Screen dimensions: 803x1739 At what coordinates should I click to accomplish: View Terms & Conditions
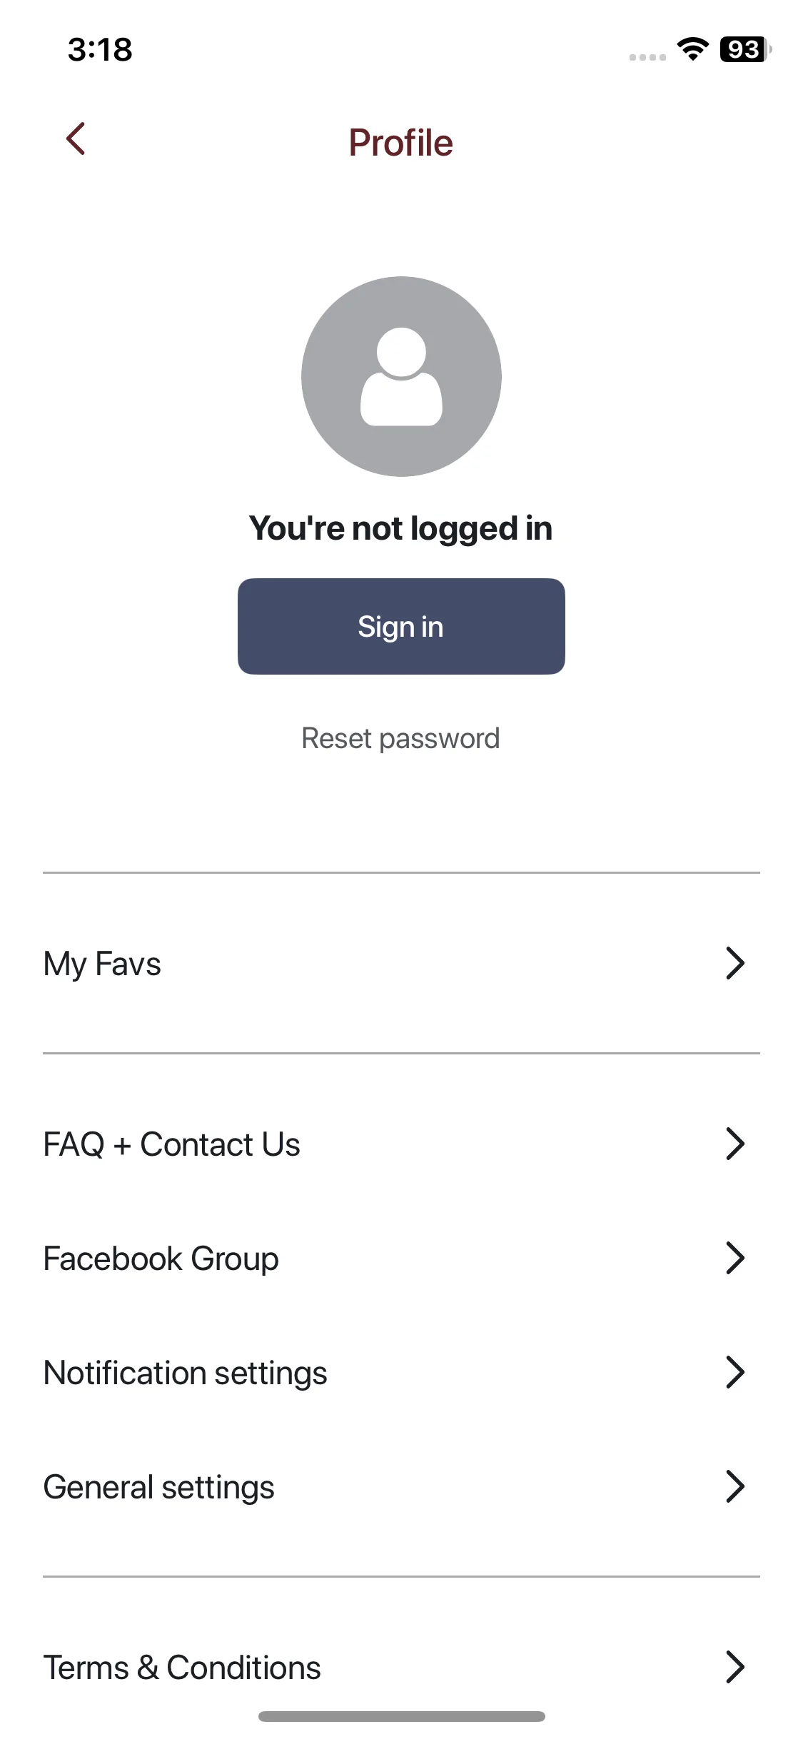pos(182,1668)
